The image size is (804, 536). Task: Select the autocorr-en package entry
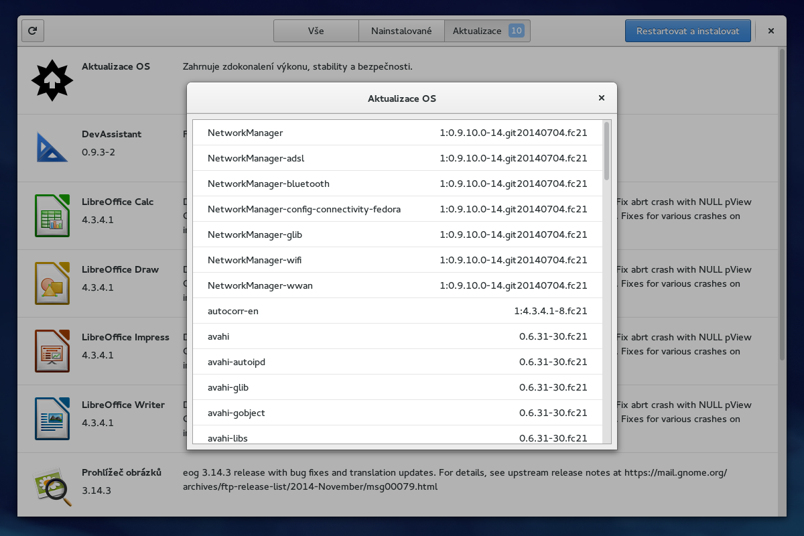click(x=397, y=311)
